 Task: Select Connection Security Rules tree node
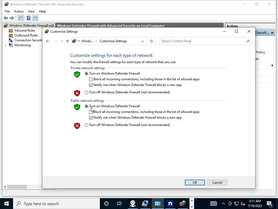click(x=28, y=40)
